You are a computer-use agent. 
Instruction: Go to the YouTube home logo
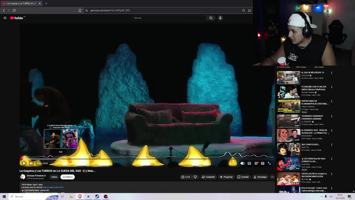click(x=17, y=18)
